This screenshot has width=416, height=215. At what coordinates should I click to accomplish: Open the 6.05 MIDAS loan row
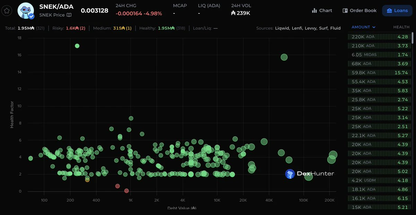pos(379,55)
